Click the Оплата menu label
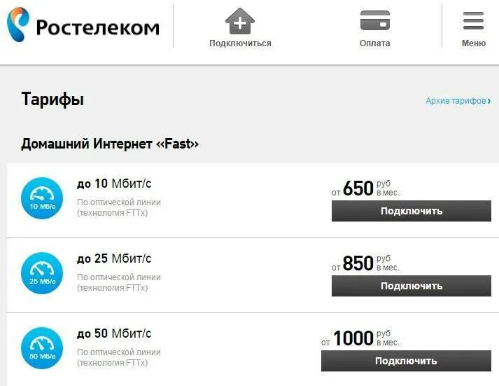This screenshot has height=386, width=499. point(375,43)
